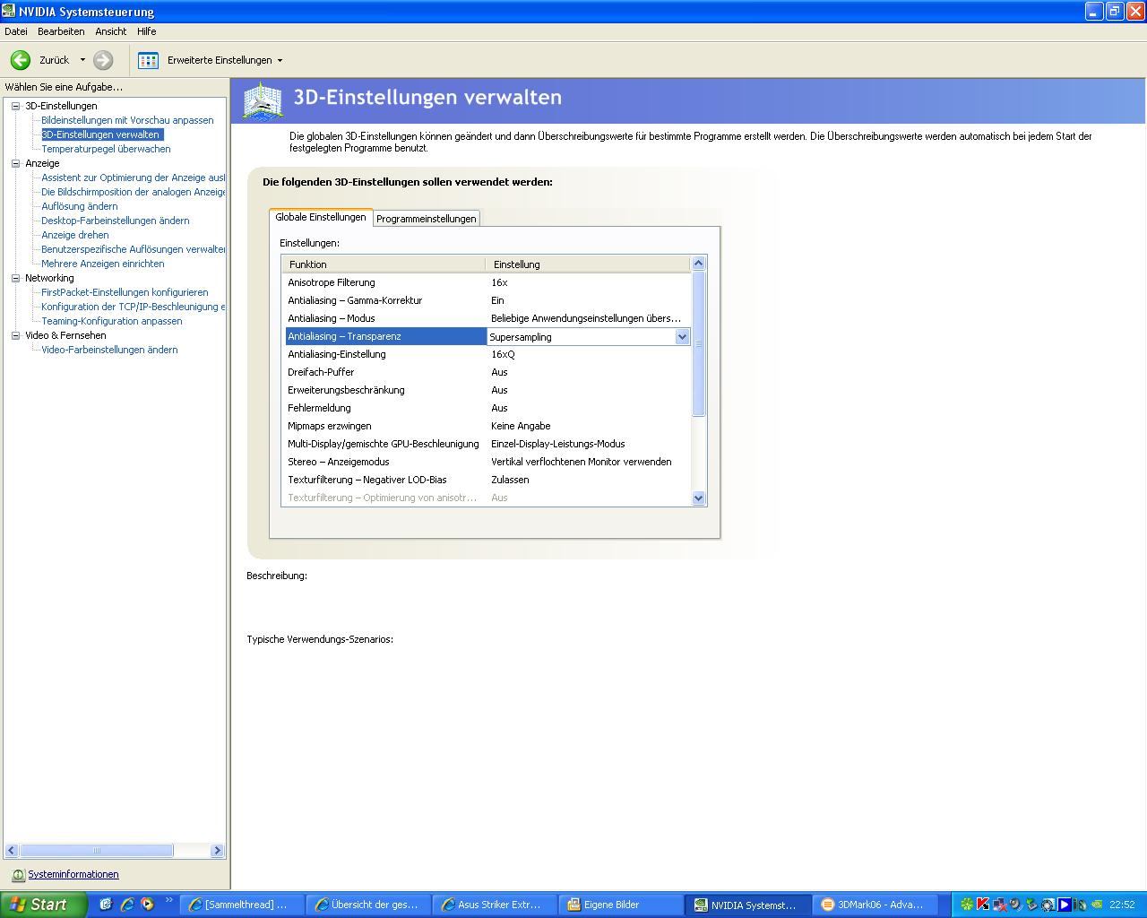Click the task tree horizontal scrollbar thumb

point(96,850)
